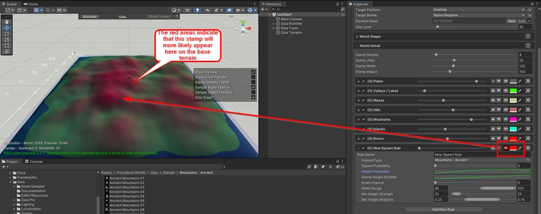Open the Console tab
541x214 pixels.
pos(34,161)
